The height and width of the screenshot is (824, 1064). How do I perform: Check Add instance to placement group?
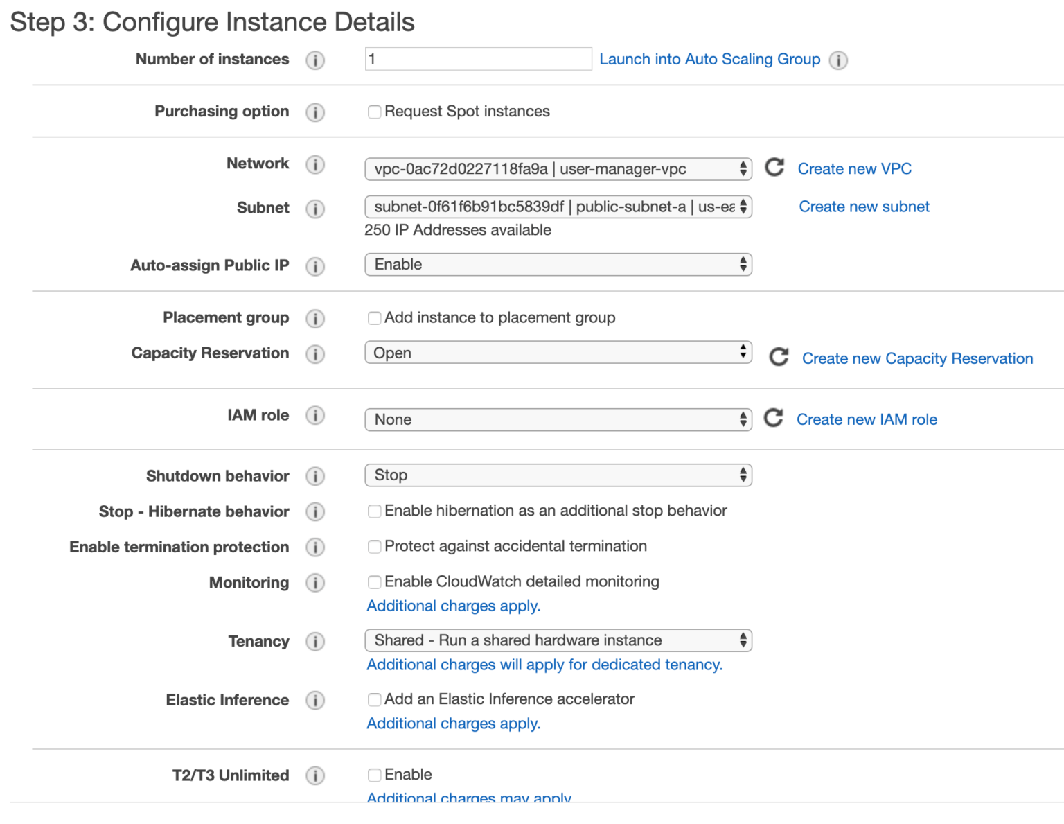374,318
